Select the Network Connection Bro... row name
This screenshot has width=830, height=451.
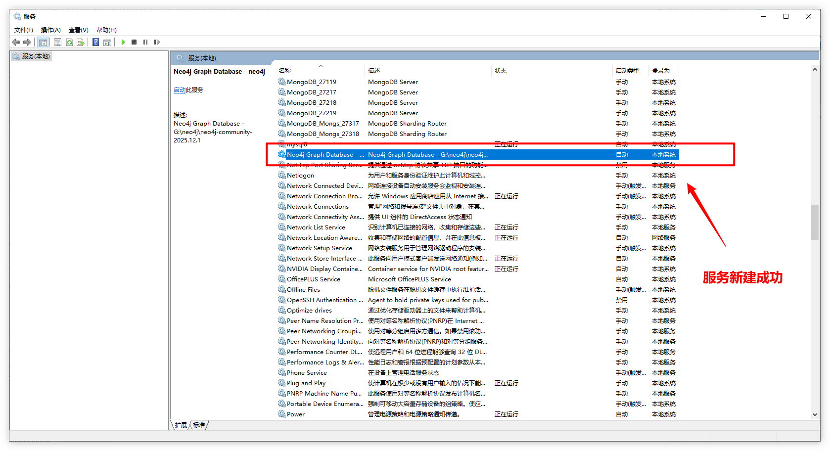point(325,196)
